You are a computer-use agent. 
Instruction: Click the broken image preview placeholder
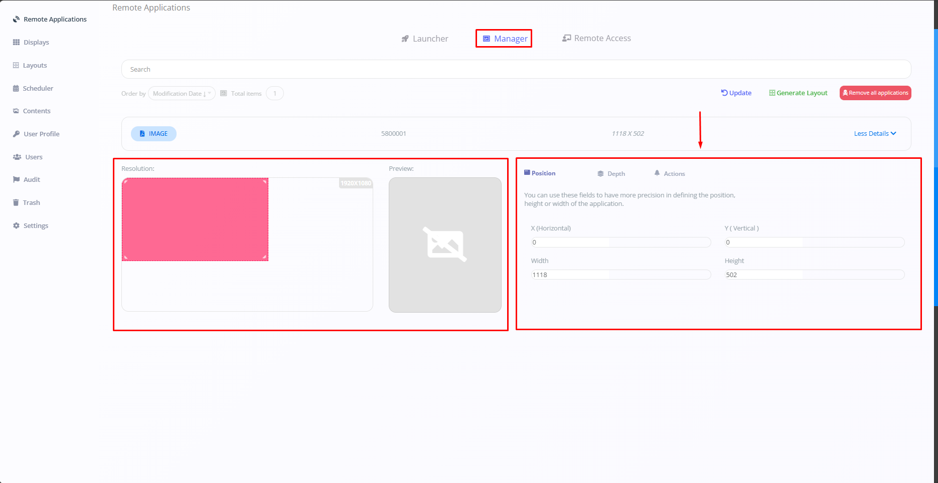click(445, 245)
